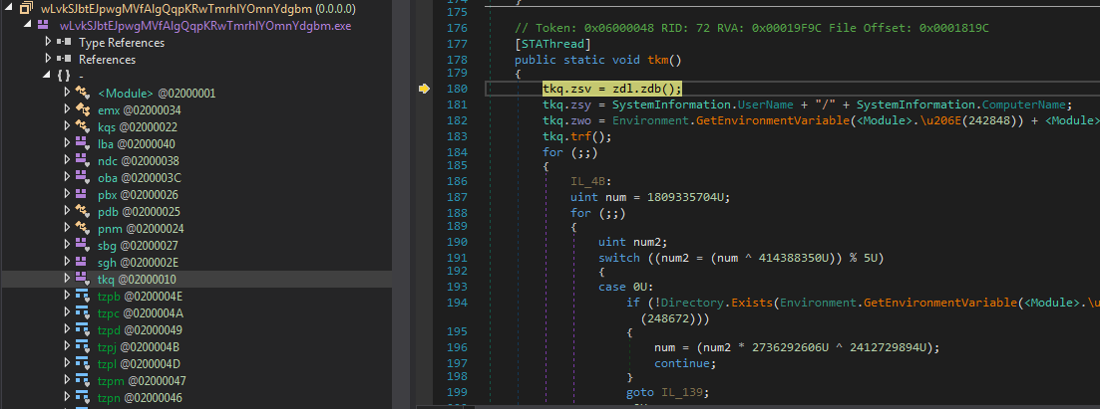Click the class icon next to sgh
The width and height of the screenshot is (1100, 409).
click(x=83, y=262)
